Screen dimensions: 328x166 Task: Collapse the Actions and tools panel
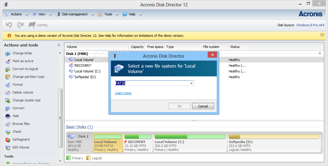[59, 45]
